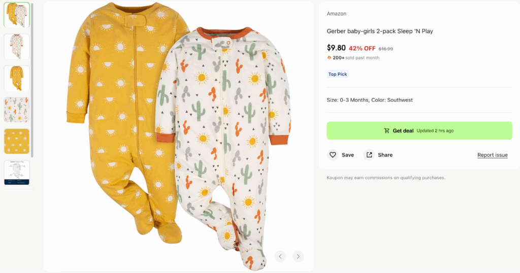Go to the previous product image arrow

pos(280,256)
